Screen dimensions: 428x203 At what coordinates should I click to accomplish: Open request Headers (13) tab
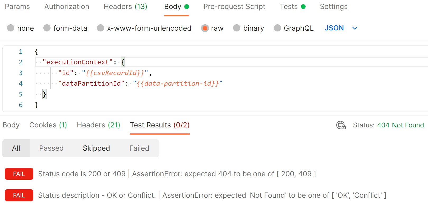[x=125, y=7]
